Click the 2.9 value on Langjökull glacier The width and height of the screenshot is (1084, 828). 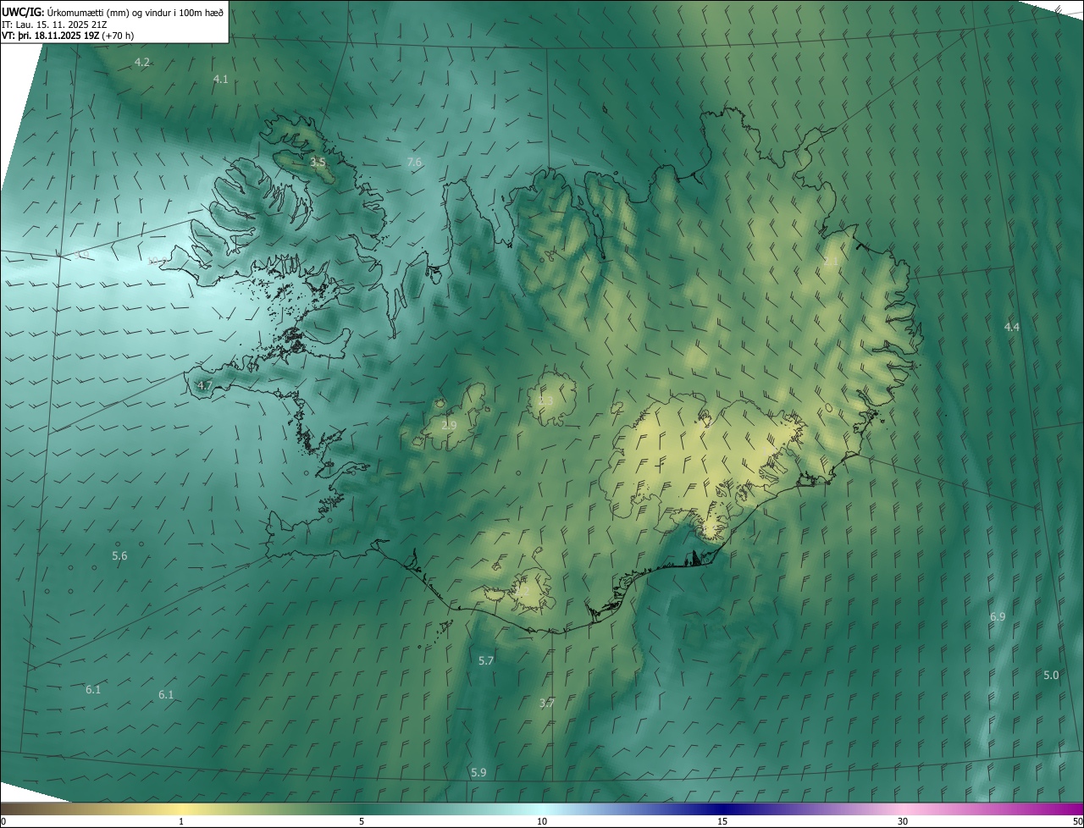coord(449,425)
